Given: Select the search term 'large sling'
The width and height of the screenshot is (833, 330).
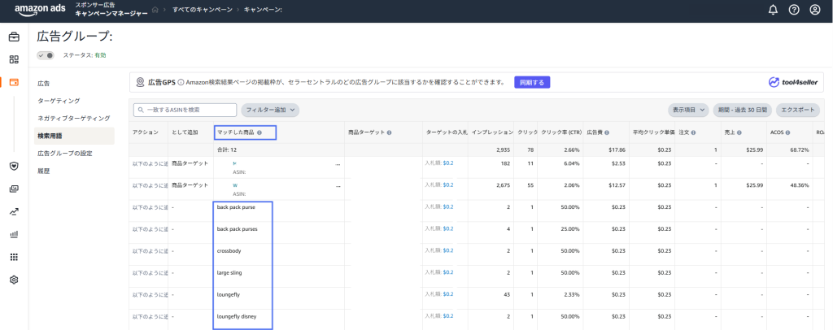Looking at the screenshot, I should [x=229, y=273].
